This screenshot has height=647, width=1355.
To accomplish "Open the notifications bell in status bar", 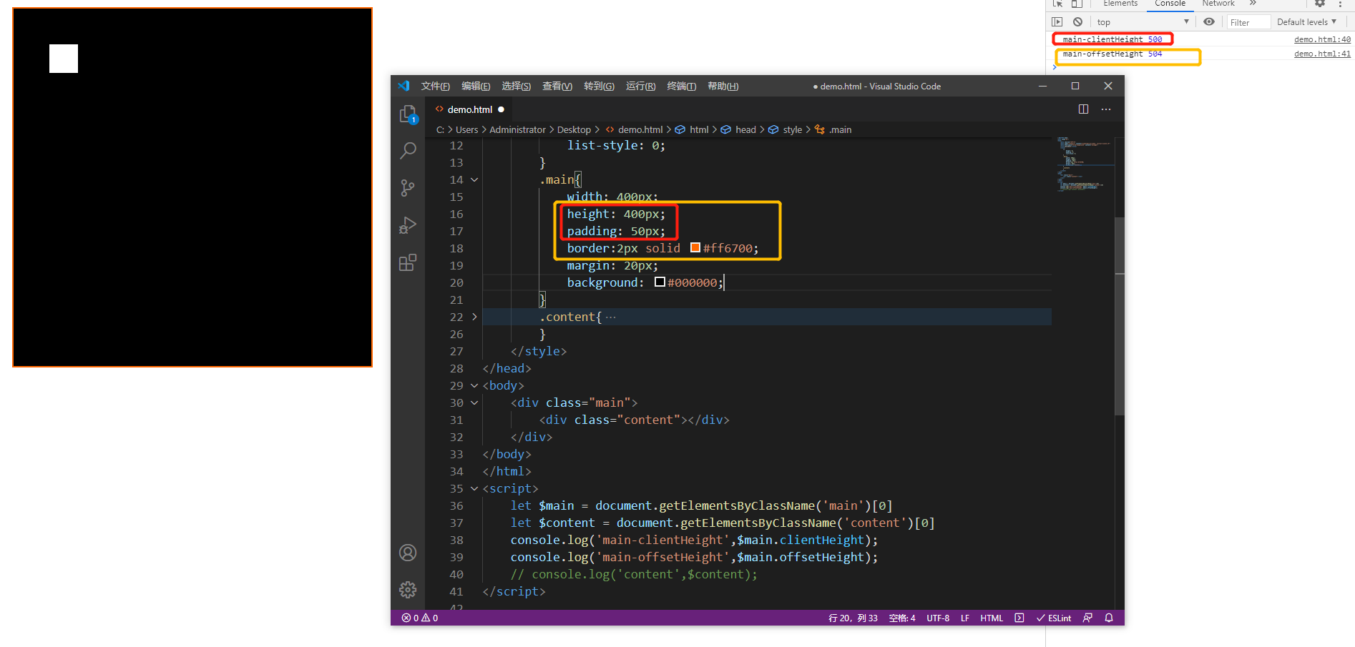I will (1109, 618).
